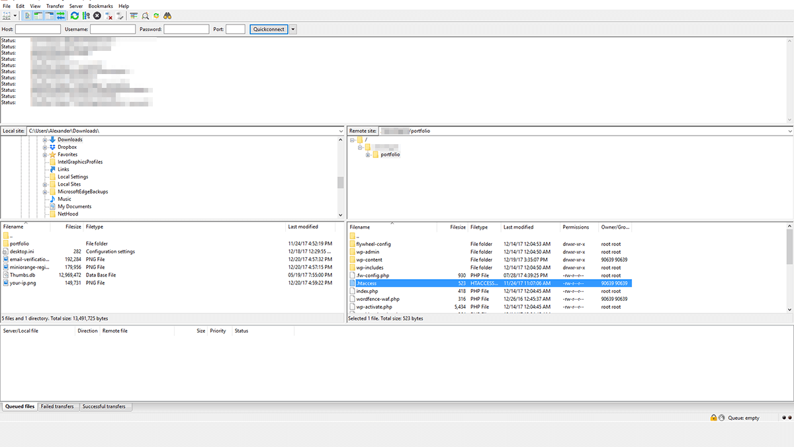Select index.php in remote list
Screen dimensions: 794x447
367,291
